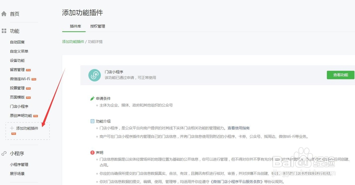The width and height of the screenshot is (355, 185).
Task: Click the green 查看功能 button
Action: 340,75
